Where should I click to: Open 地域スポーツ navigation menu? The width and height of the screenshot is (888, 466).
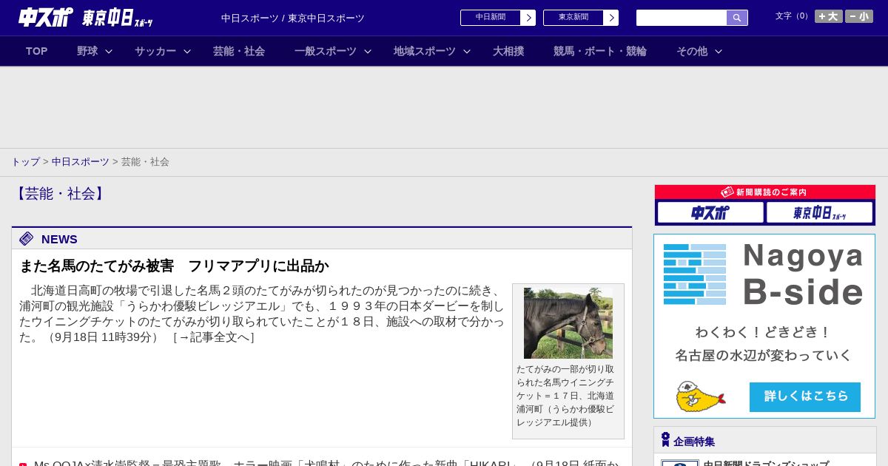425,51
